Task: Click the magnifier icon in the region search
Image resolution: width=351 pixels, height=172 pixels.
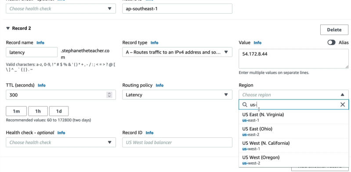Action: 245,105
